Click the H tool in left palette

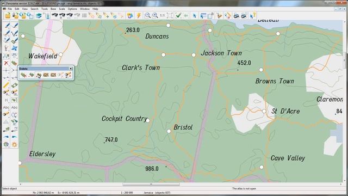(6, 100)
